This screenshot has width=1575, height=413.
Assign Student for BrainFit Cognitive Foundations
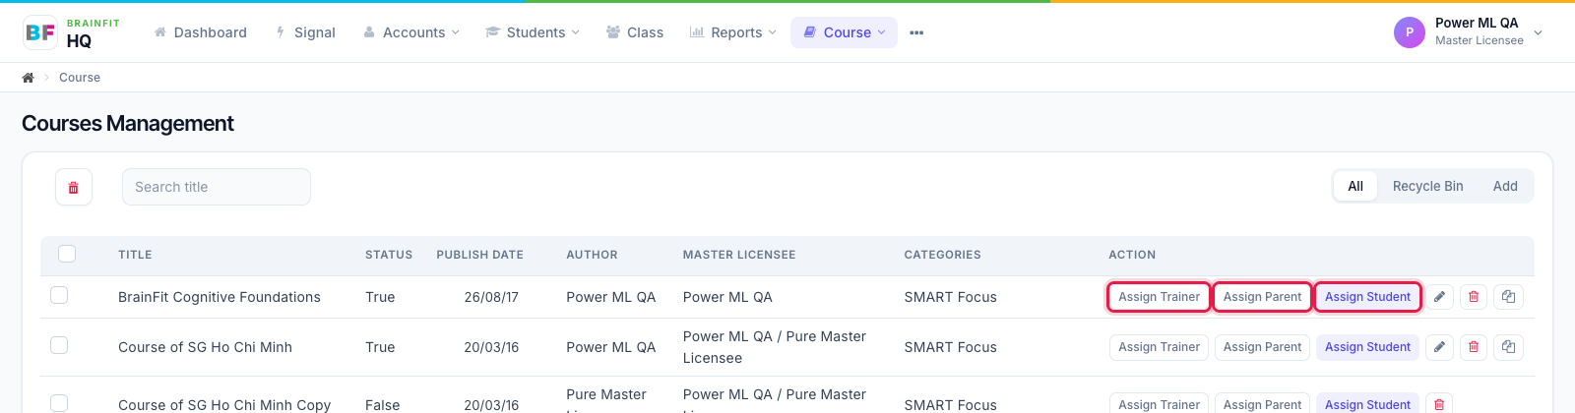[1367, 297]
